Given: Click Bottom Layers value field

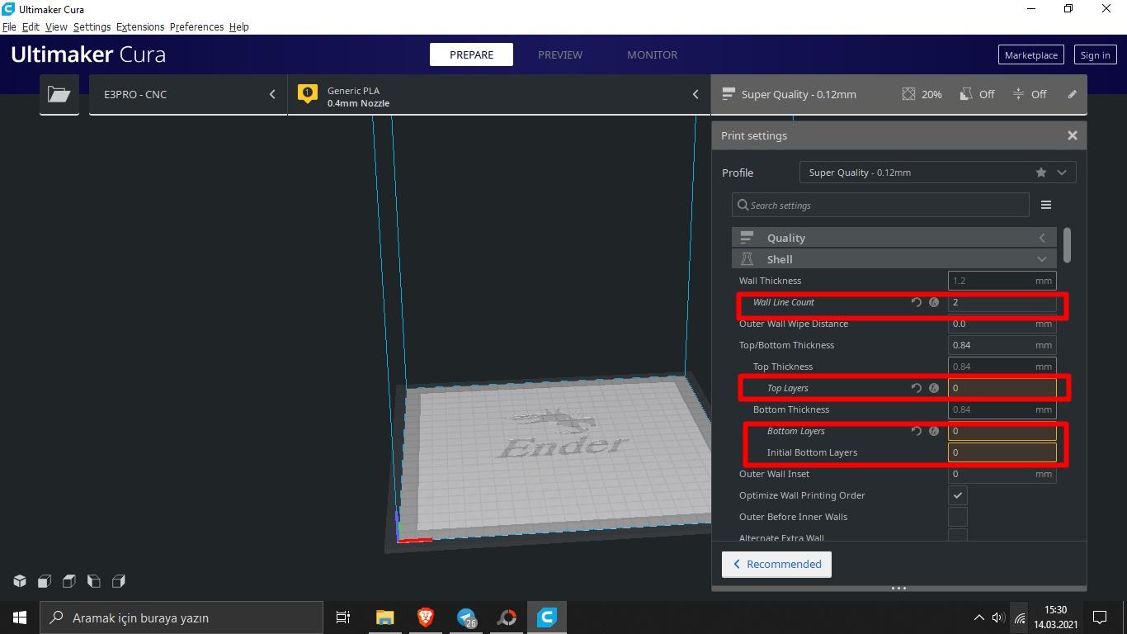Looking at the screenshot, I should coord(1002,431).
